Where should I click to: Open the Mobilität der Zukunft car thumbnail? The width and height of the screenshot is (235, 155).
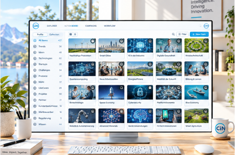pos(169,69)
